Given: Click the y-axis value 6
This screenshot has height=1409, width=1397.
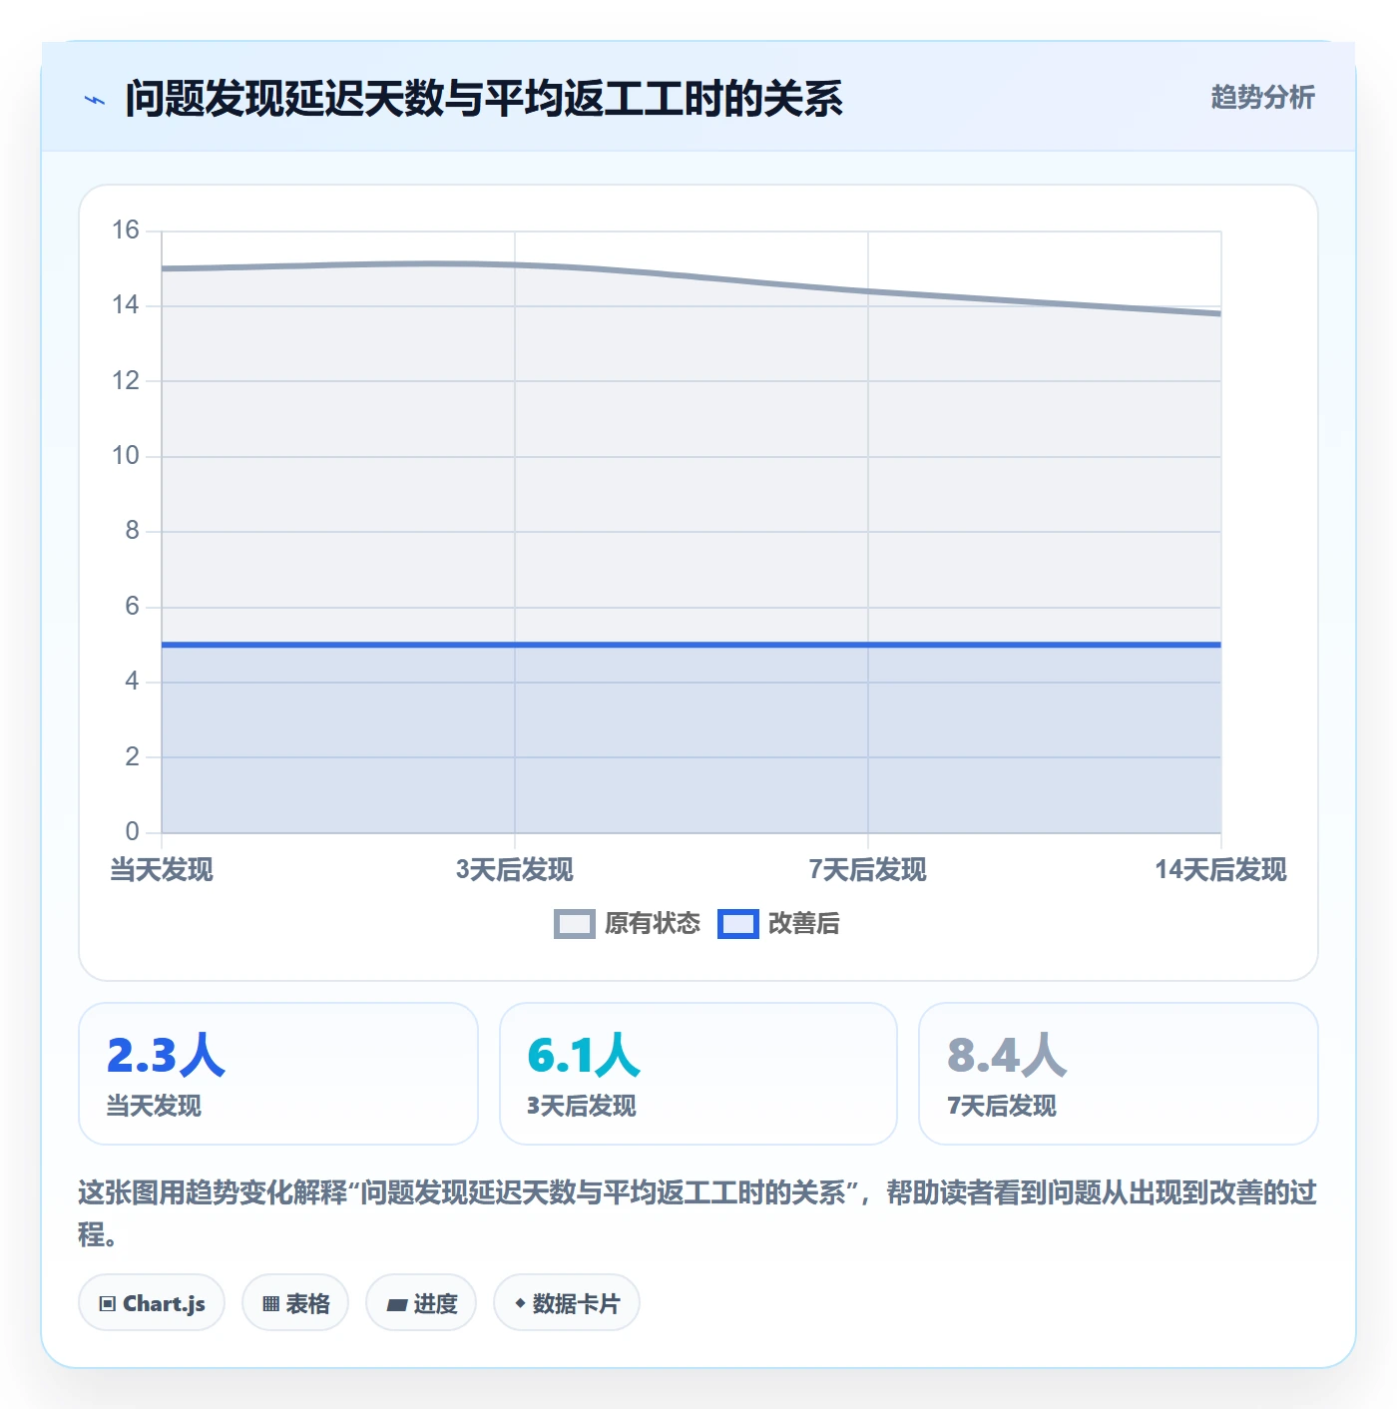Looking at the screenshot, I should tap(132, 607).
